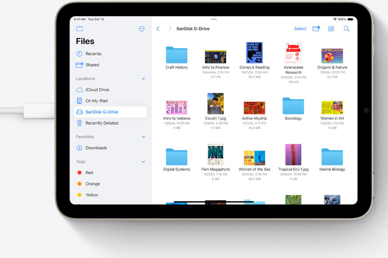Click the SanDisk G-Drive breadcrumb title
This screenshot has height=258, width=388.
(193, 29)
